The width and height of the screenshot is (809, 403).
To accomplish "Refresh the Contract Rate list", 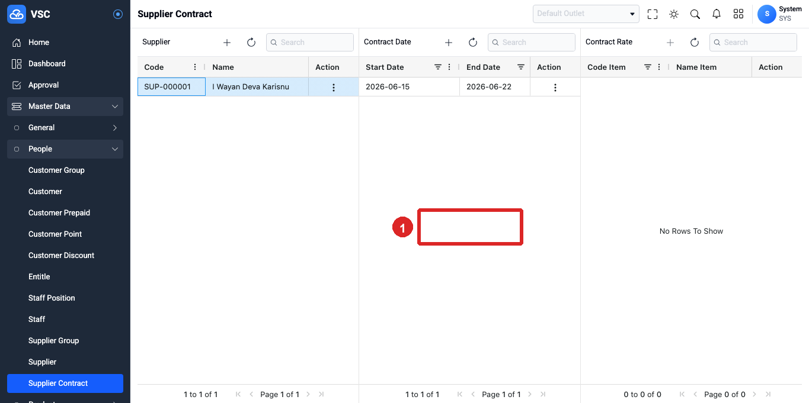I will 695,43.
